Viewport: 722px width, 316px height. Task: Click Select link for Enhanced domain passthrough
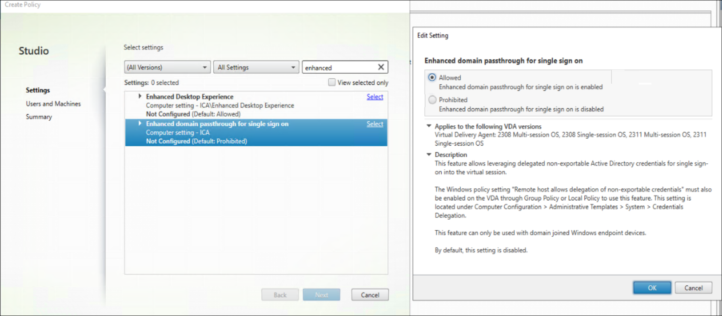(x=375, y=124)
